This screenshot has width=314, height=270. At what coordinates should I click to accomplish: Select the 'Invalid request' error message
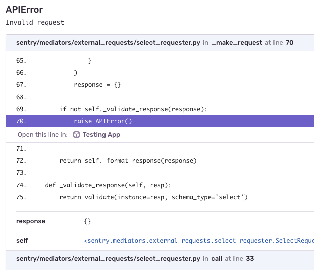(35, 22)
